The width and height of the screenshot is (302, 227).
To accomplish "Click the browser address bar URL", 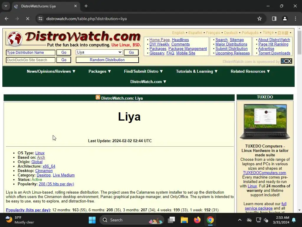I will pos(86,19).
